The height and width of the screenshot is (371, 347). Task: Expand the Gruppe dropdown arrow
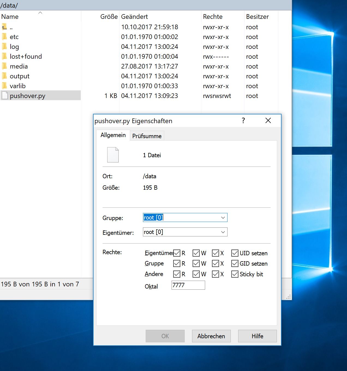(223, 218)
